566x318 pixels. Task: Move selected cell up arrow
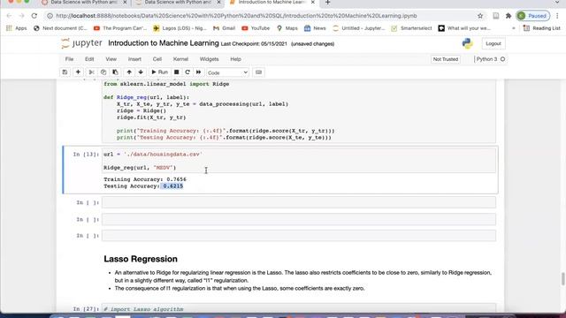pyautogui.click(x=129, y=72)
